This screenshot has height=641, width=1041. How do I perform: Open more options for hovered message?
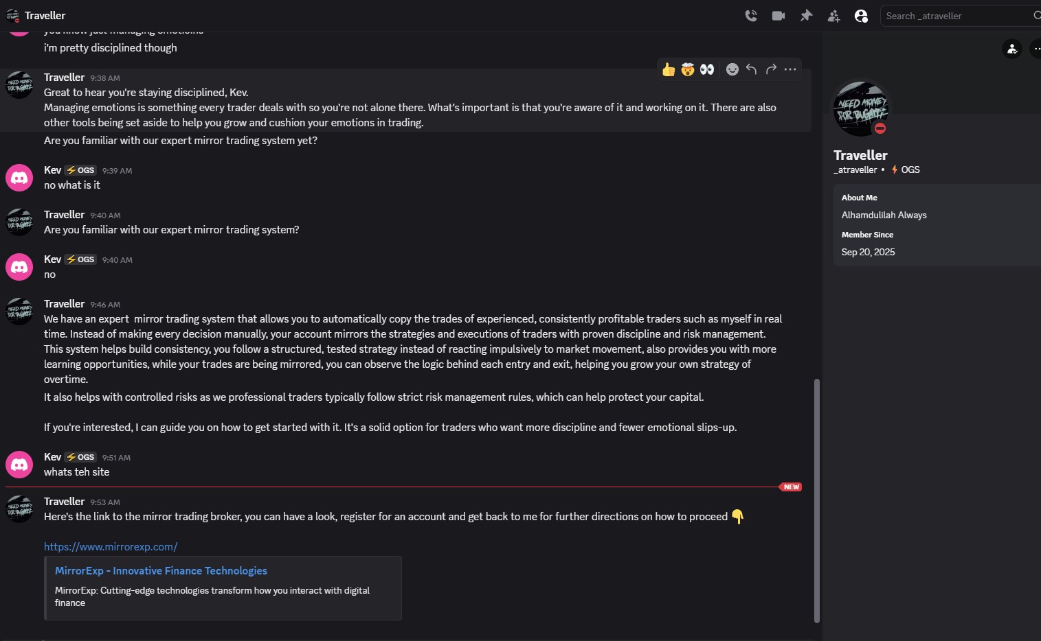(x=790, y=69)
